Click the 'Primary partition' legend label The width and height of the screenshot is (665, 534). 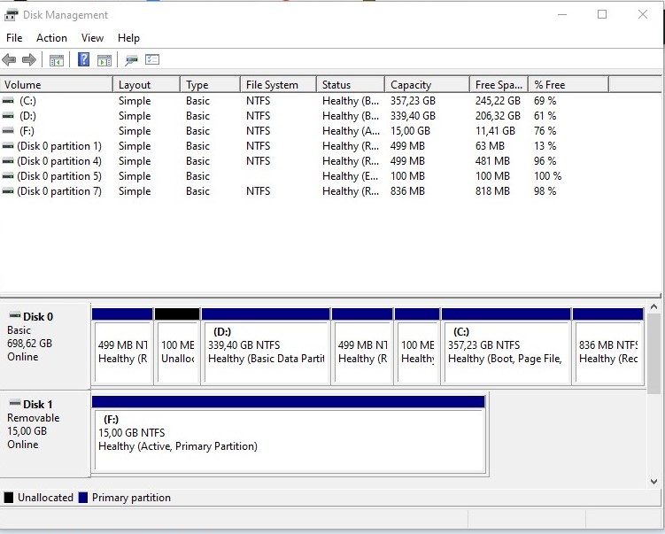point(131,498)
